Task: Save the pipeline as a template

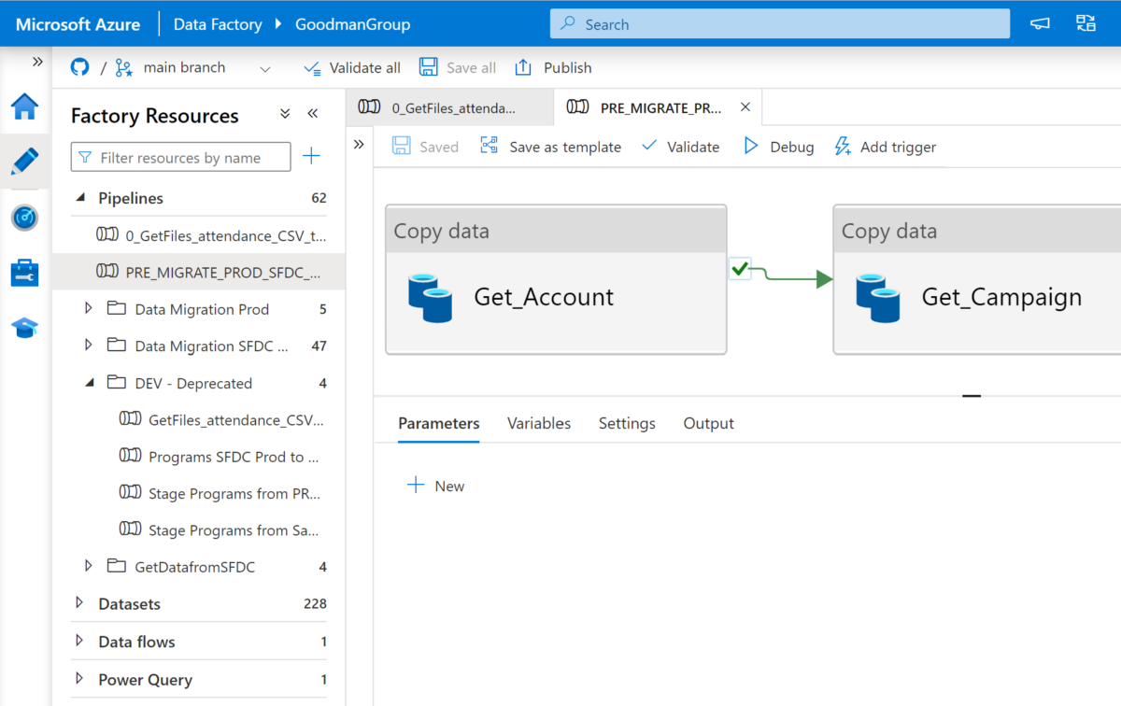Action: coord(550,147)
